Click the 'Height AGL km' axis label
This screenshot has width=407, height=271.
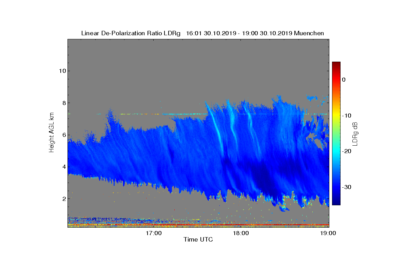pyautogui.click(x=52, y=133)
